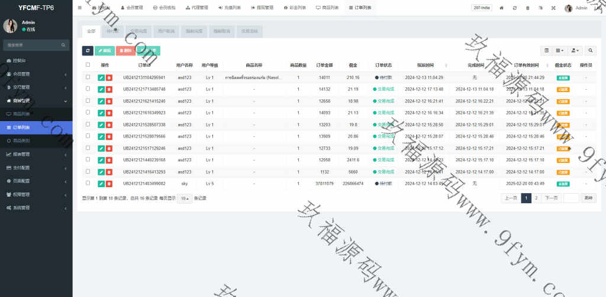Viewport: 606px width, 297px height.
Task: Click red delete icon for order UB2412121403499082
Action: point(109,184)
